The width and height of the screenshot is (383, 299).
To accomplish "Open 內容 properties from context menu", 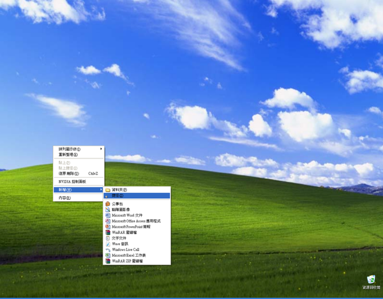I will coord(79,198).
